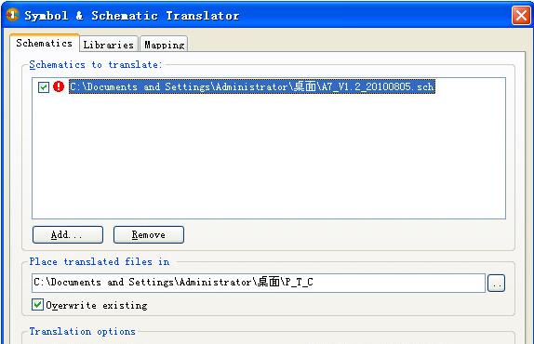
Task: Toggle the Overwrite existing checkbox
Action: [x=38, y=305]
